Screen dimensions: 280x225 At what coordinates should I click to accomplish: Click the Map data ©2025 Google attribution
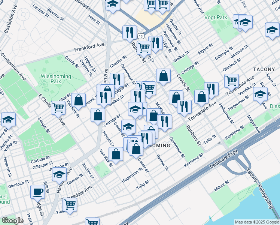pyautogui.click(x=257, y=222)
